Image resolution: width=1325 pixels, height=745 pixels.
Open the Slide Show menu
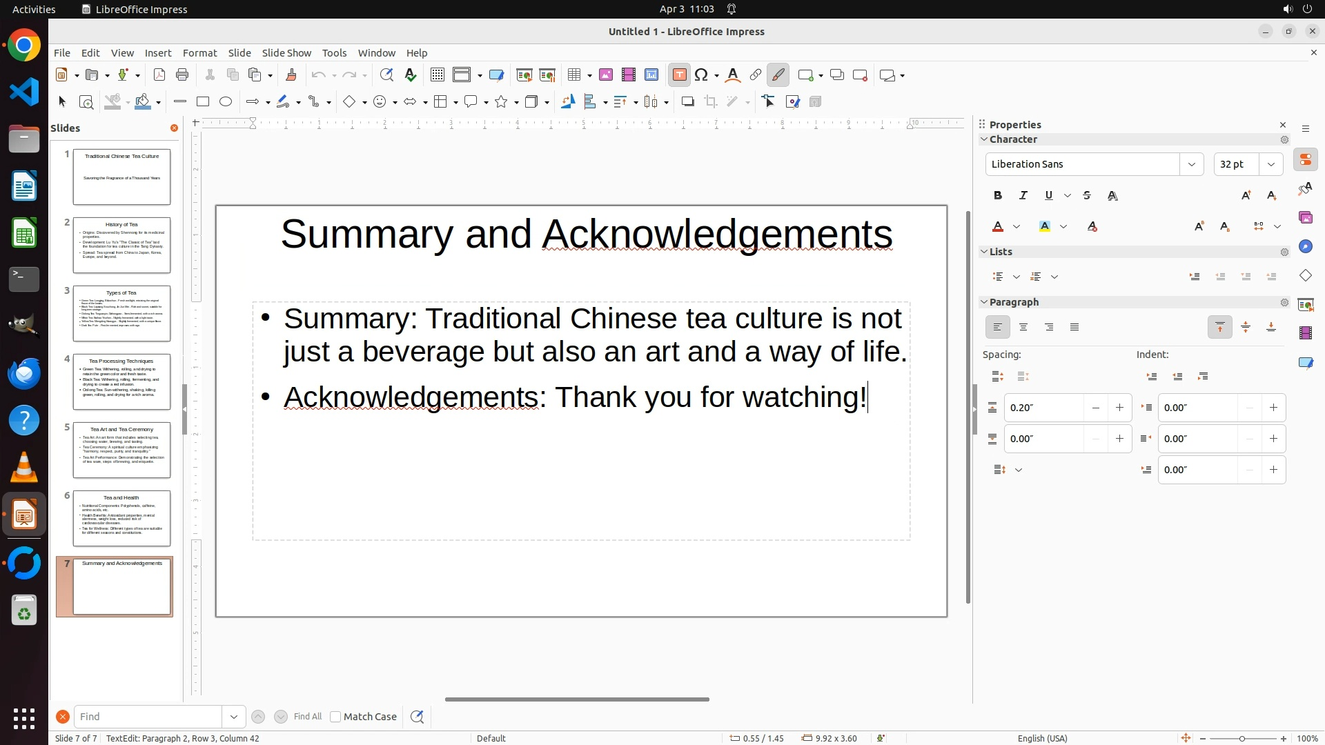coord(286,53)
